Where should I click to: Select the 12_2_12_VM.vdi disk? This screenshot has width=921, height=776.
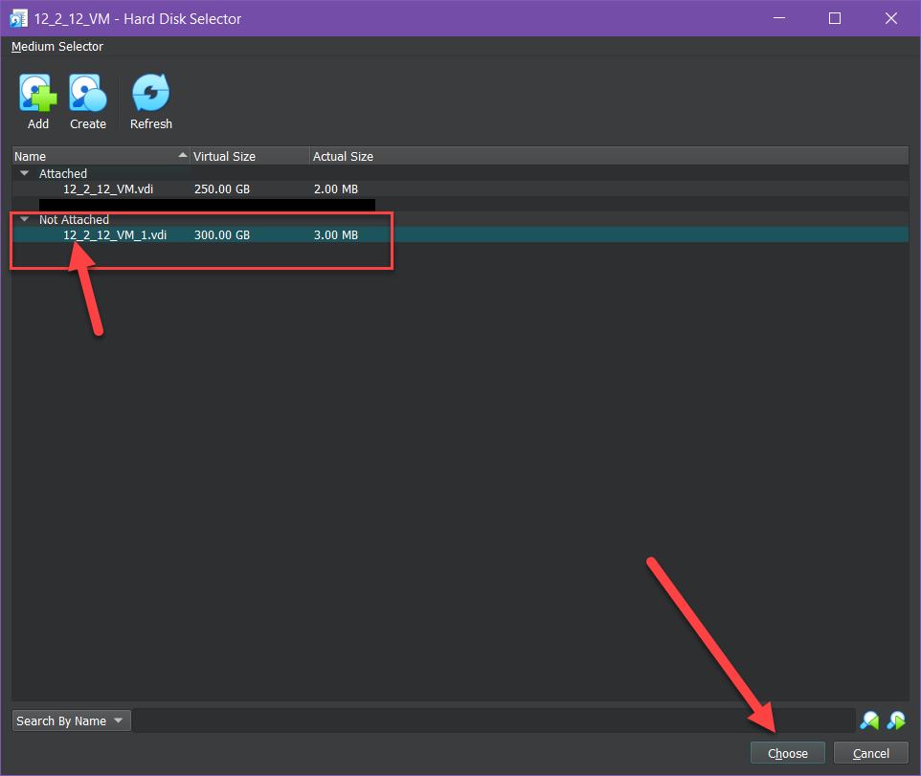point(107,189)
